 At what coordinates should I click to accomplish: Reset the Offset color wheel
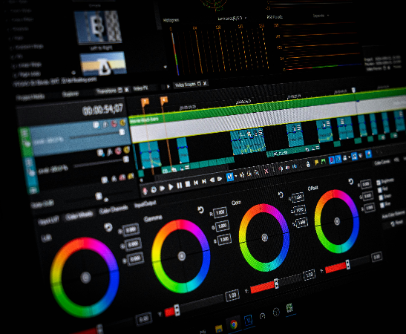click(x=350, y=181)
